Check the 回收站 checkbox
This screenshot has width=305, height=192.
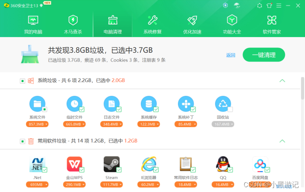pyautogui.click(x=230, y=109)
